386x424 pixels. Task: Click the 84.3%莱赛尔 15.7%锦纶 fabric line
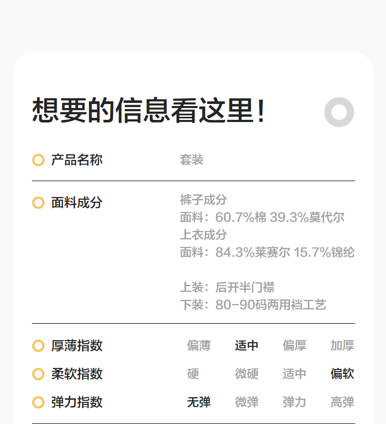click(267, 253)
